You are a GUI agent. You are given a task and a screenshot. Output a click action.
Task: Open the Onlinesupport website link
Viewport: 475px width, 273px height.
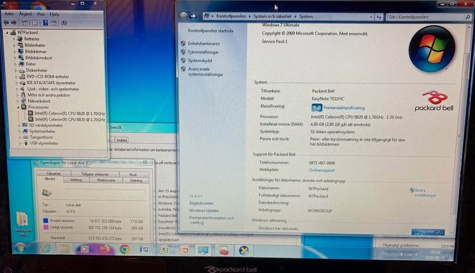322,170
